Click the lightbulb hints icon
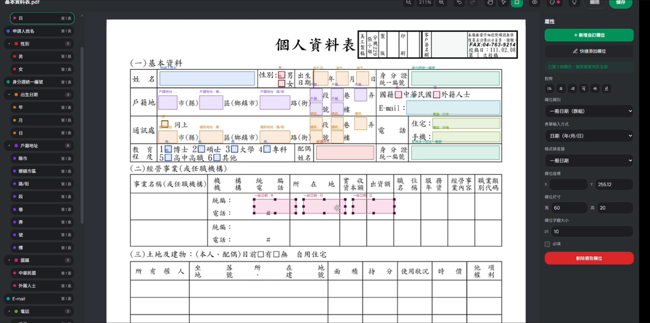The image size is (650, 323). pos(574,3)
